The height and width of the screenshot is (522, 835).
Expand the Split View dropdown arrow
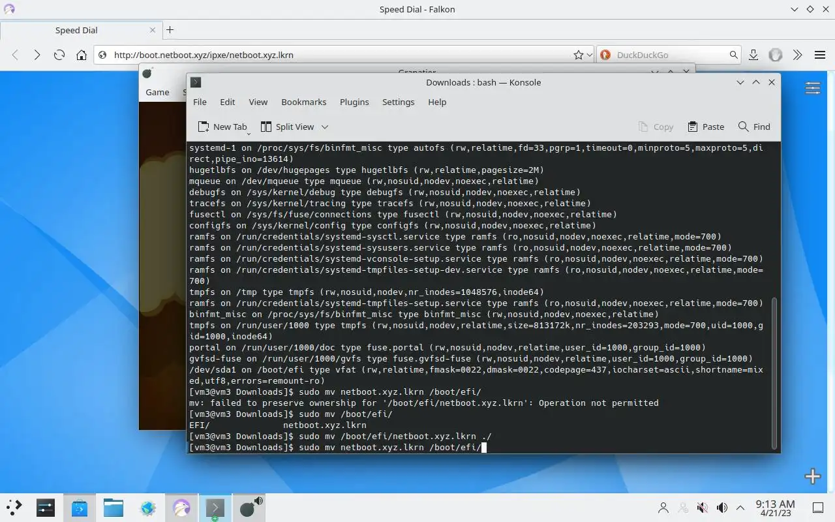(x=325, y=127)
